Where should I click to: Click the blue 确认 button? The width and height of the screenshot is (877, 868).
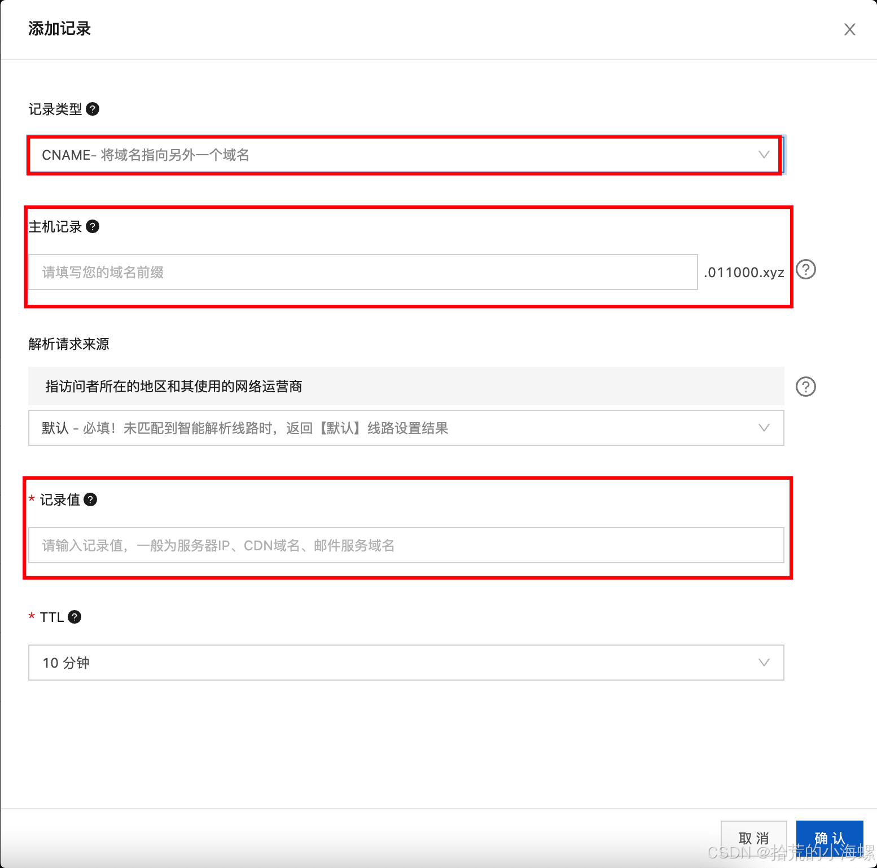click(830, 838)
